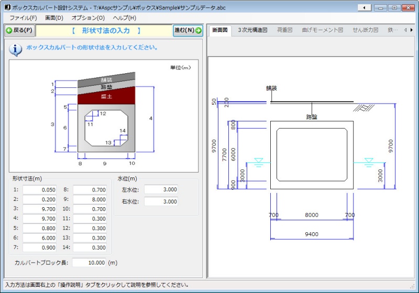This screenshot has height=293, width=419.
Task: Click dimension 12 input field
Action: [90, 228]
